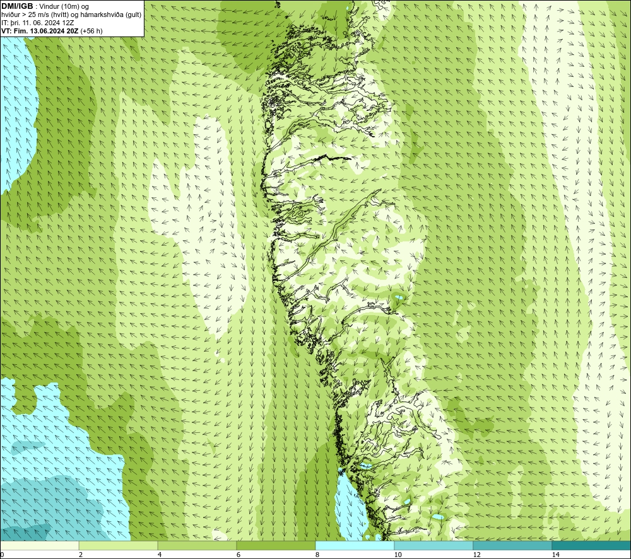The image size is (631, 559).
Task: Click the 12–14 teal scale segment
Action: [x=512, y=545]
